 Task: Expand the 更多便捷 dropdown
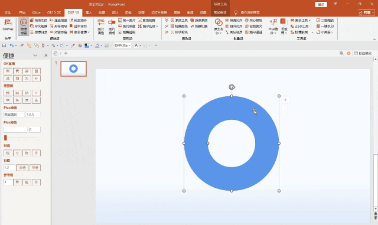pyautogui.click(x=80, y=32)
